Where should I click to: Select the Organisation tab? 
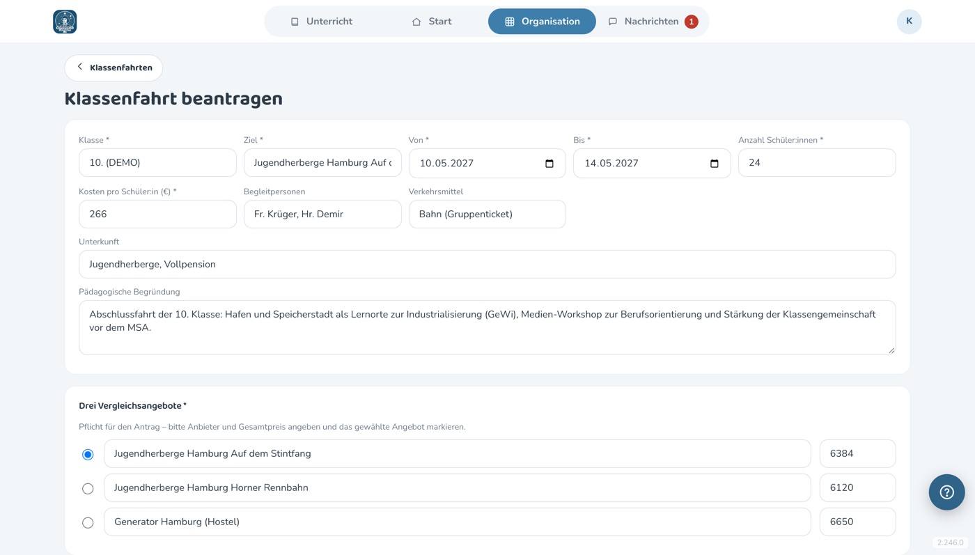pyautogui.click(x=542, y=22)
